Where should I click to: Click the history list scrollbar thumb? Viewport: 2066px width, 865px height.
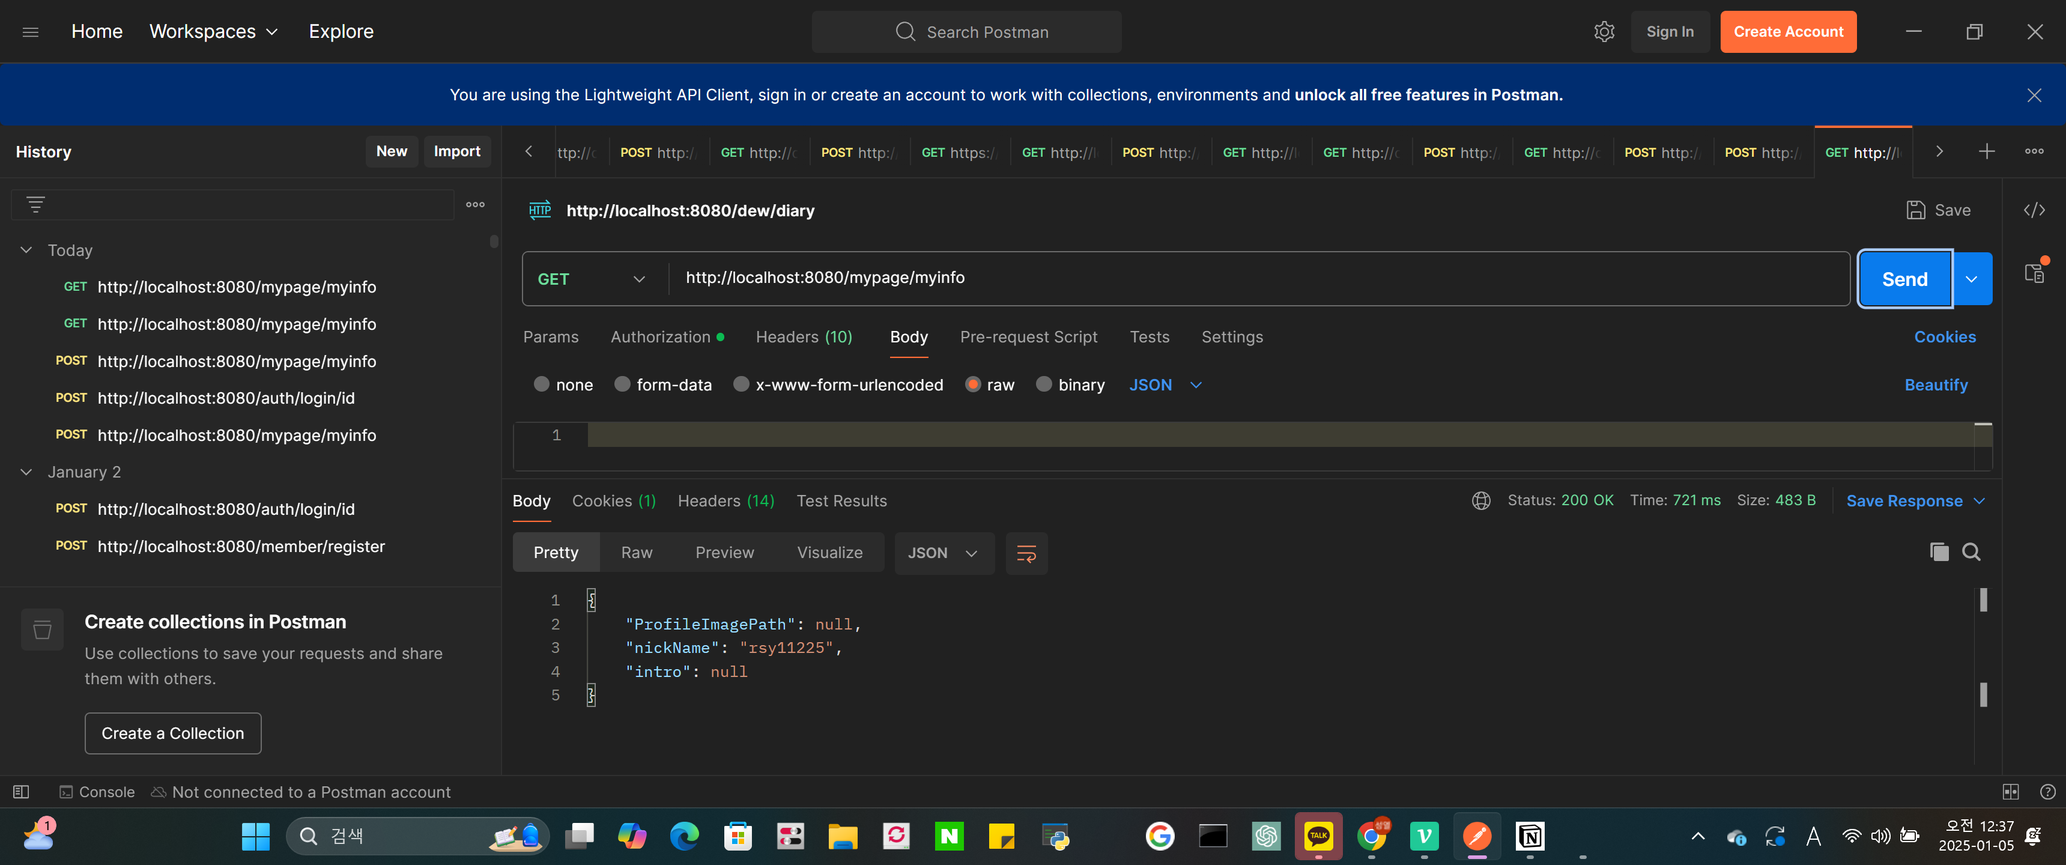494,241
